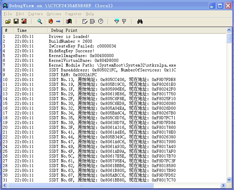This screenshot has width=234, height=190.
Task: Click the Find binoculars icon
Action: click(x=140, y=22)
